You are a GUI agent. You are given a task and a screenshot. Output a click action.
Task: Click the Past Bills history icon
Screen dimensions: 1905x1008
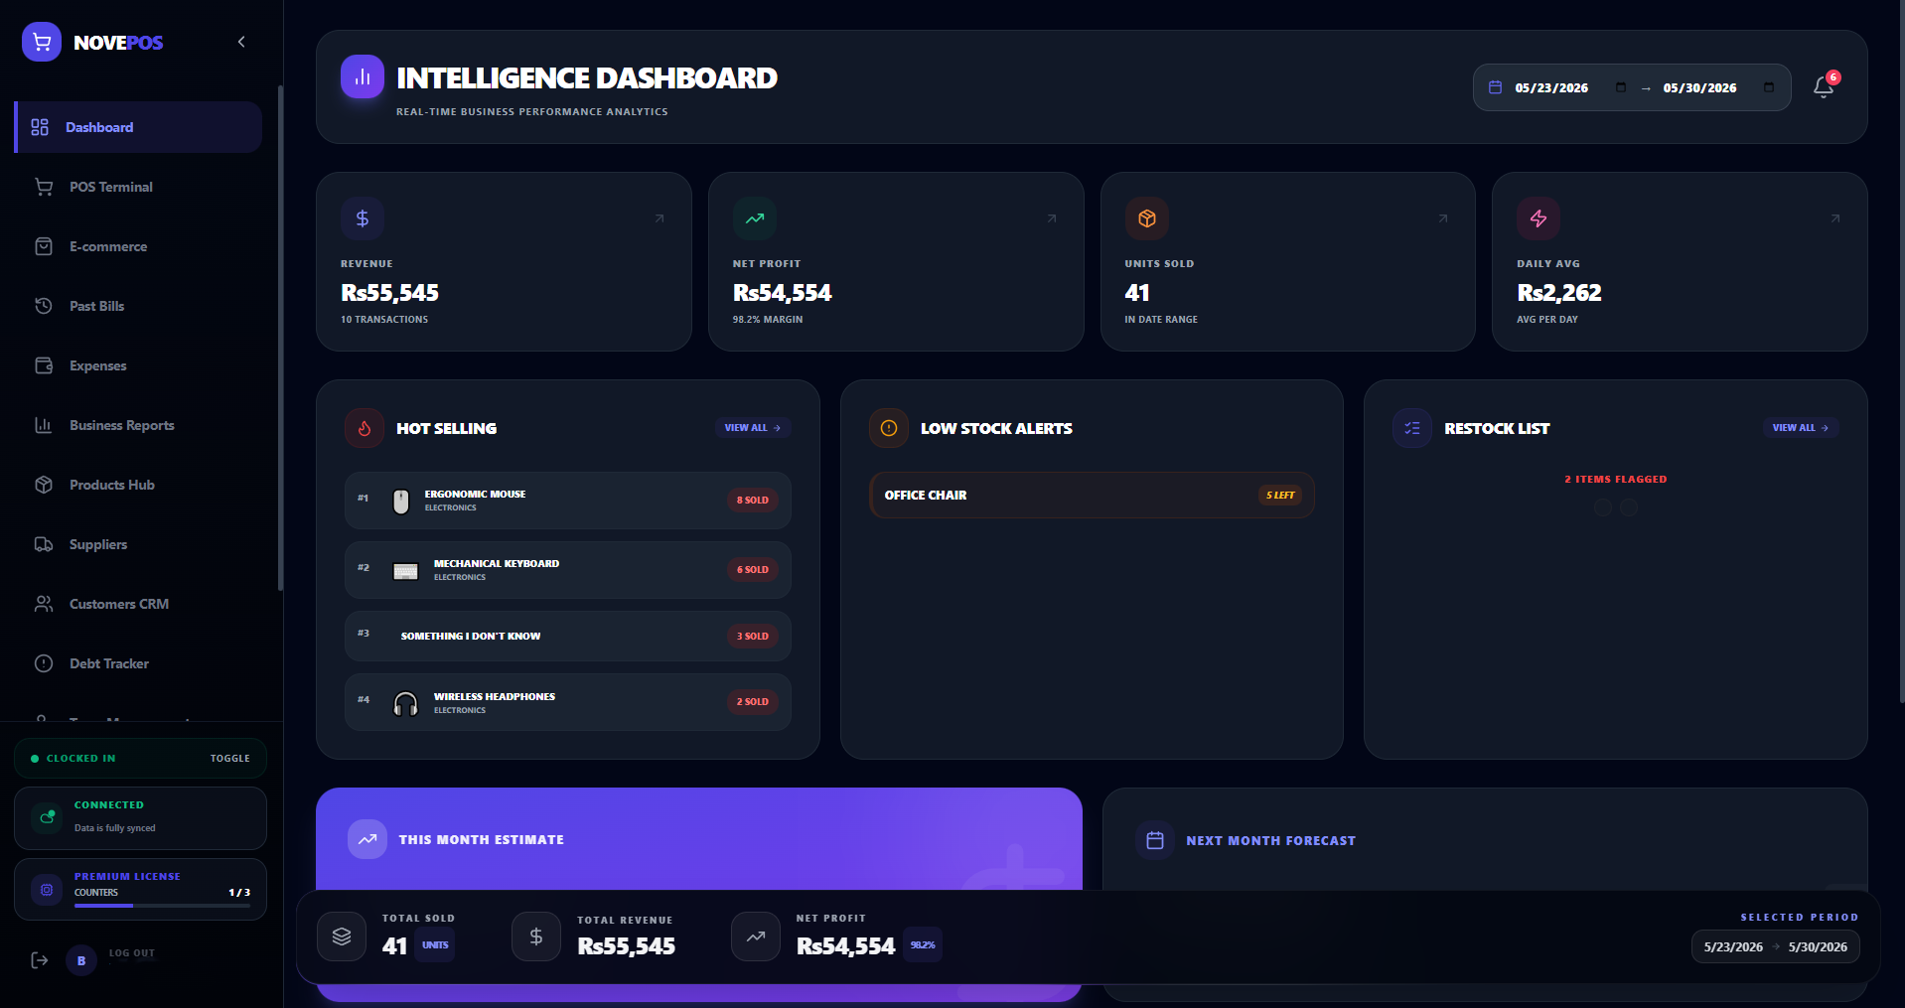[44, 306]
